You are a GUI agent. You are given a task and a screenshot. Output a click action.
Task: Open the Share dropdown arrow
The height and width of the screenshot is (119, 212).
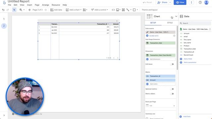coord(170,2)
